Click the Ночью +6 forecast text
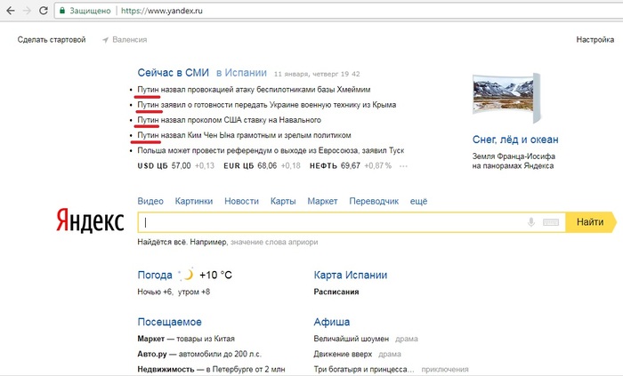This screenshot has height=376, width=623. [155, 292]
